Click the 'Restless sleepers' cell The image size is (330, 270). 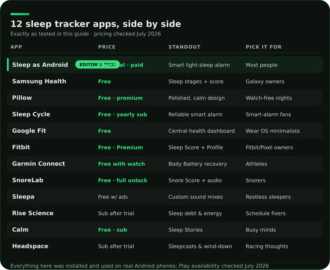pos(268,197)
